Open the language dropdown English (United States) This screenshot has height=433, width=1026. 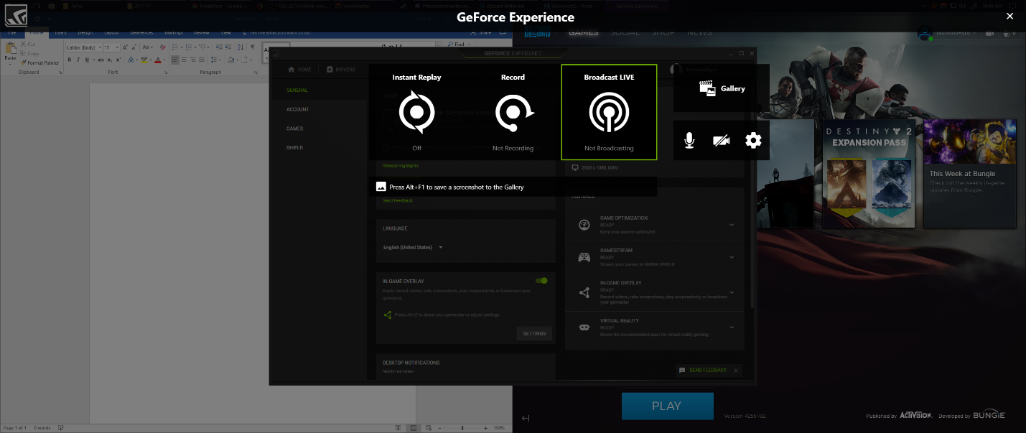413,248
